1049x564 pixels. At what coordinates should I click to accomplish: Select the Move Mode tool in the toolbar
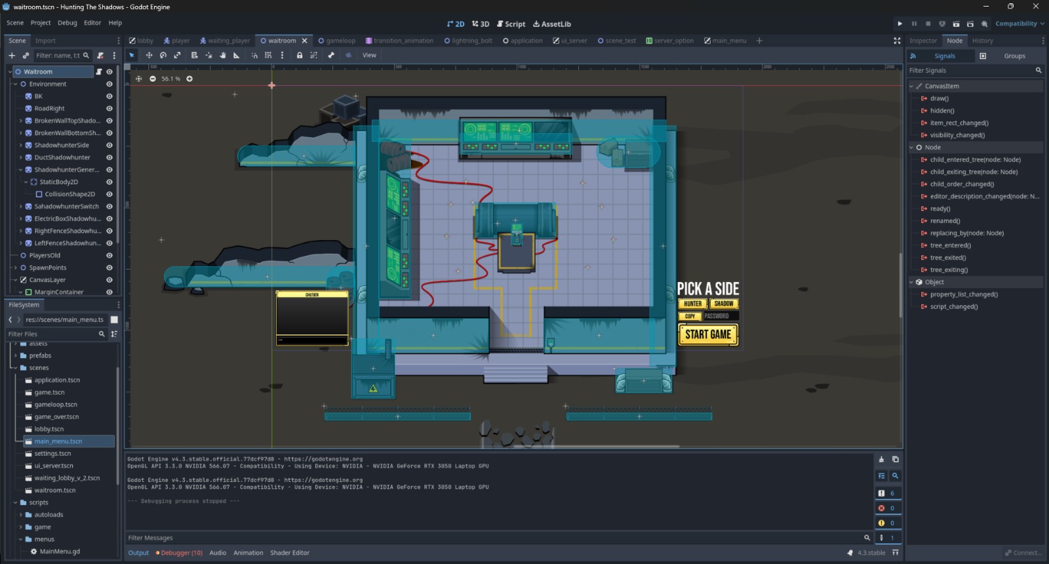[x=149, y=56]
